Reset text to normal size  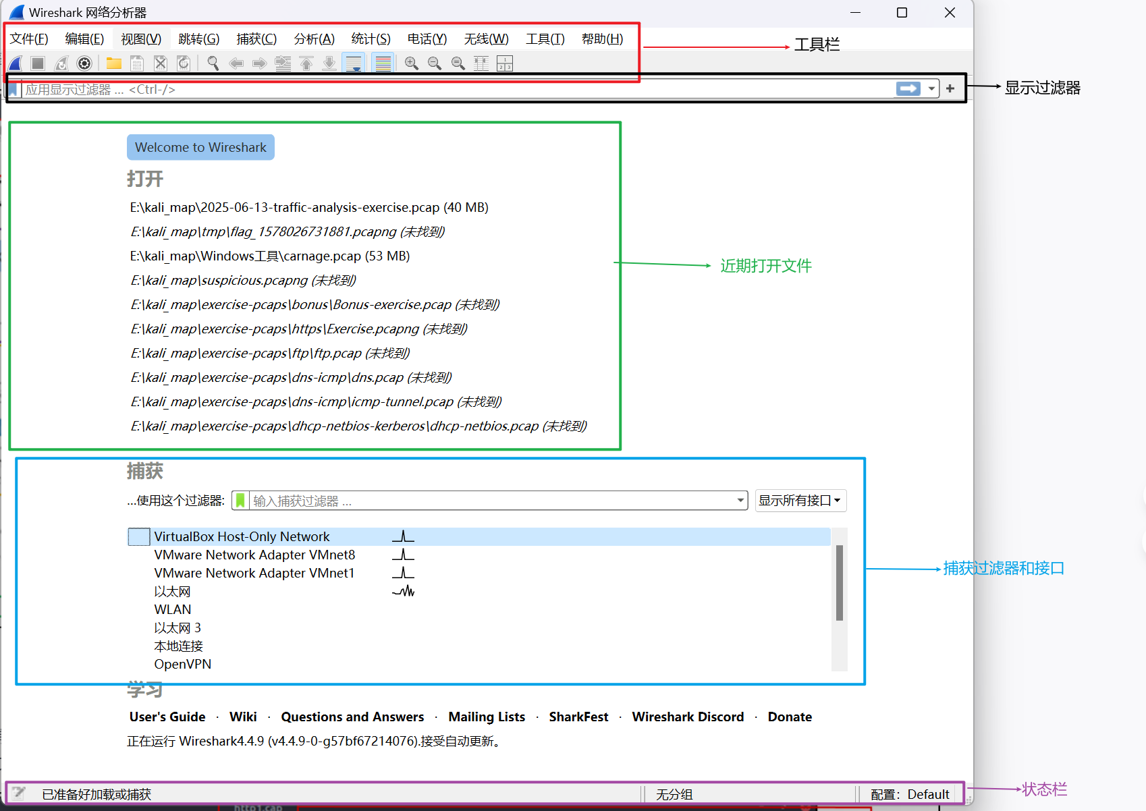[458, 63]
